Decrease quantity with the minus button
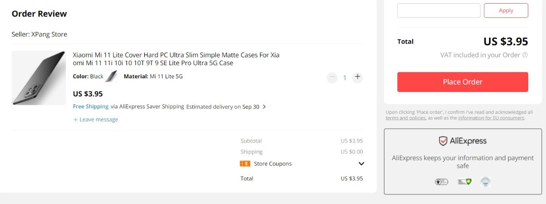This screenshot has height=204, width=546. tap(332, 77)
